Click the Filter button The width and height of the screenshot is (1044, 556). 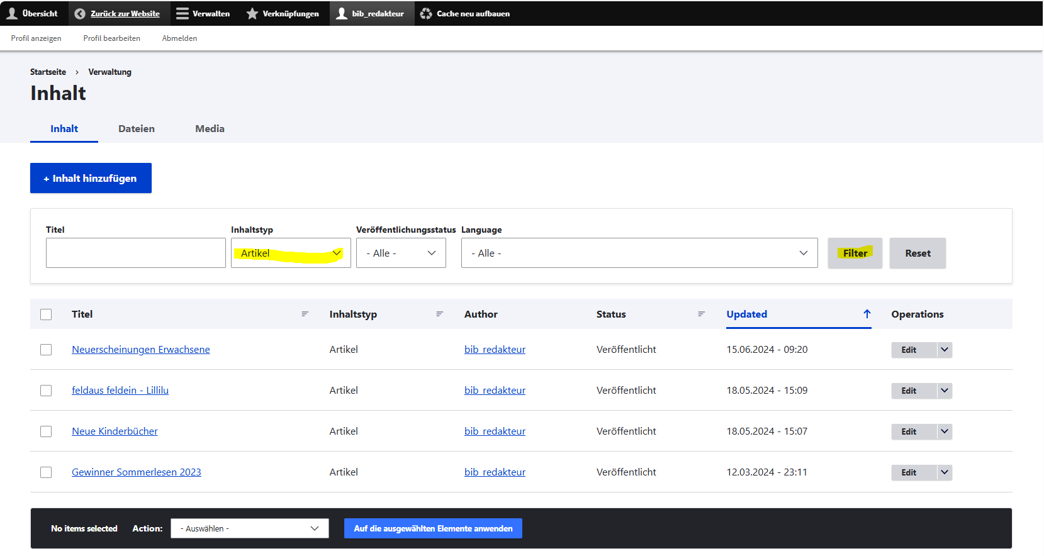(855, 253)
